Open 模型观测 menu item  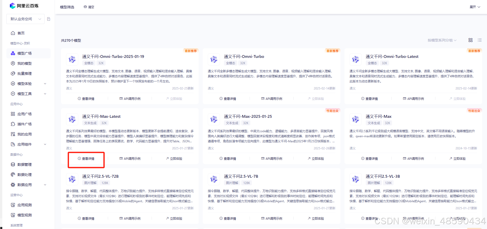coord(28,215)
